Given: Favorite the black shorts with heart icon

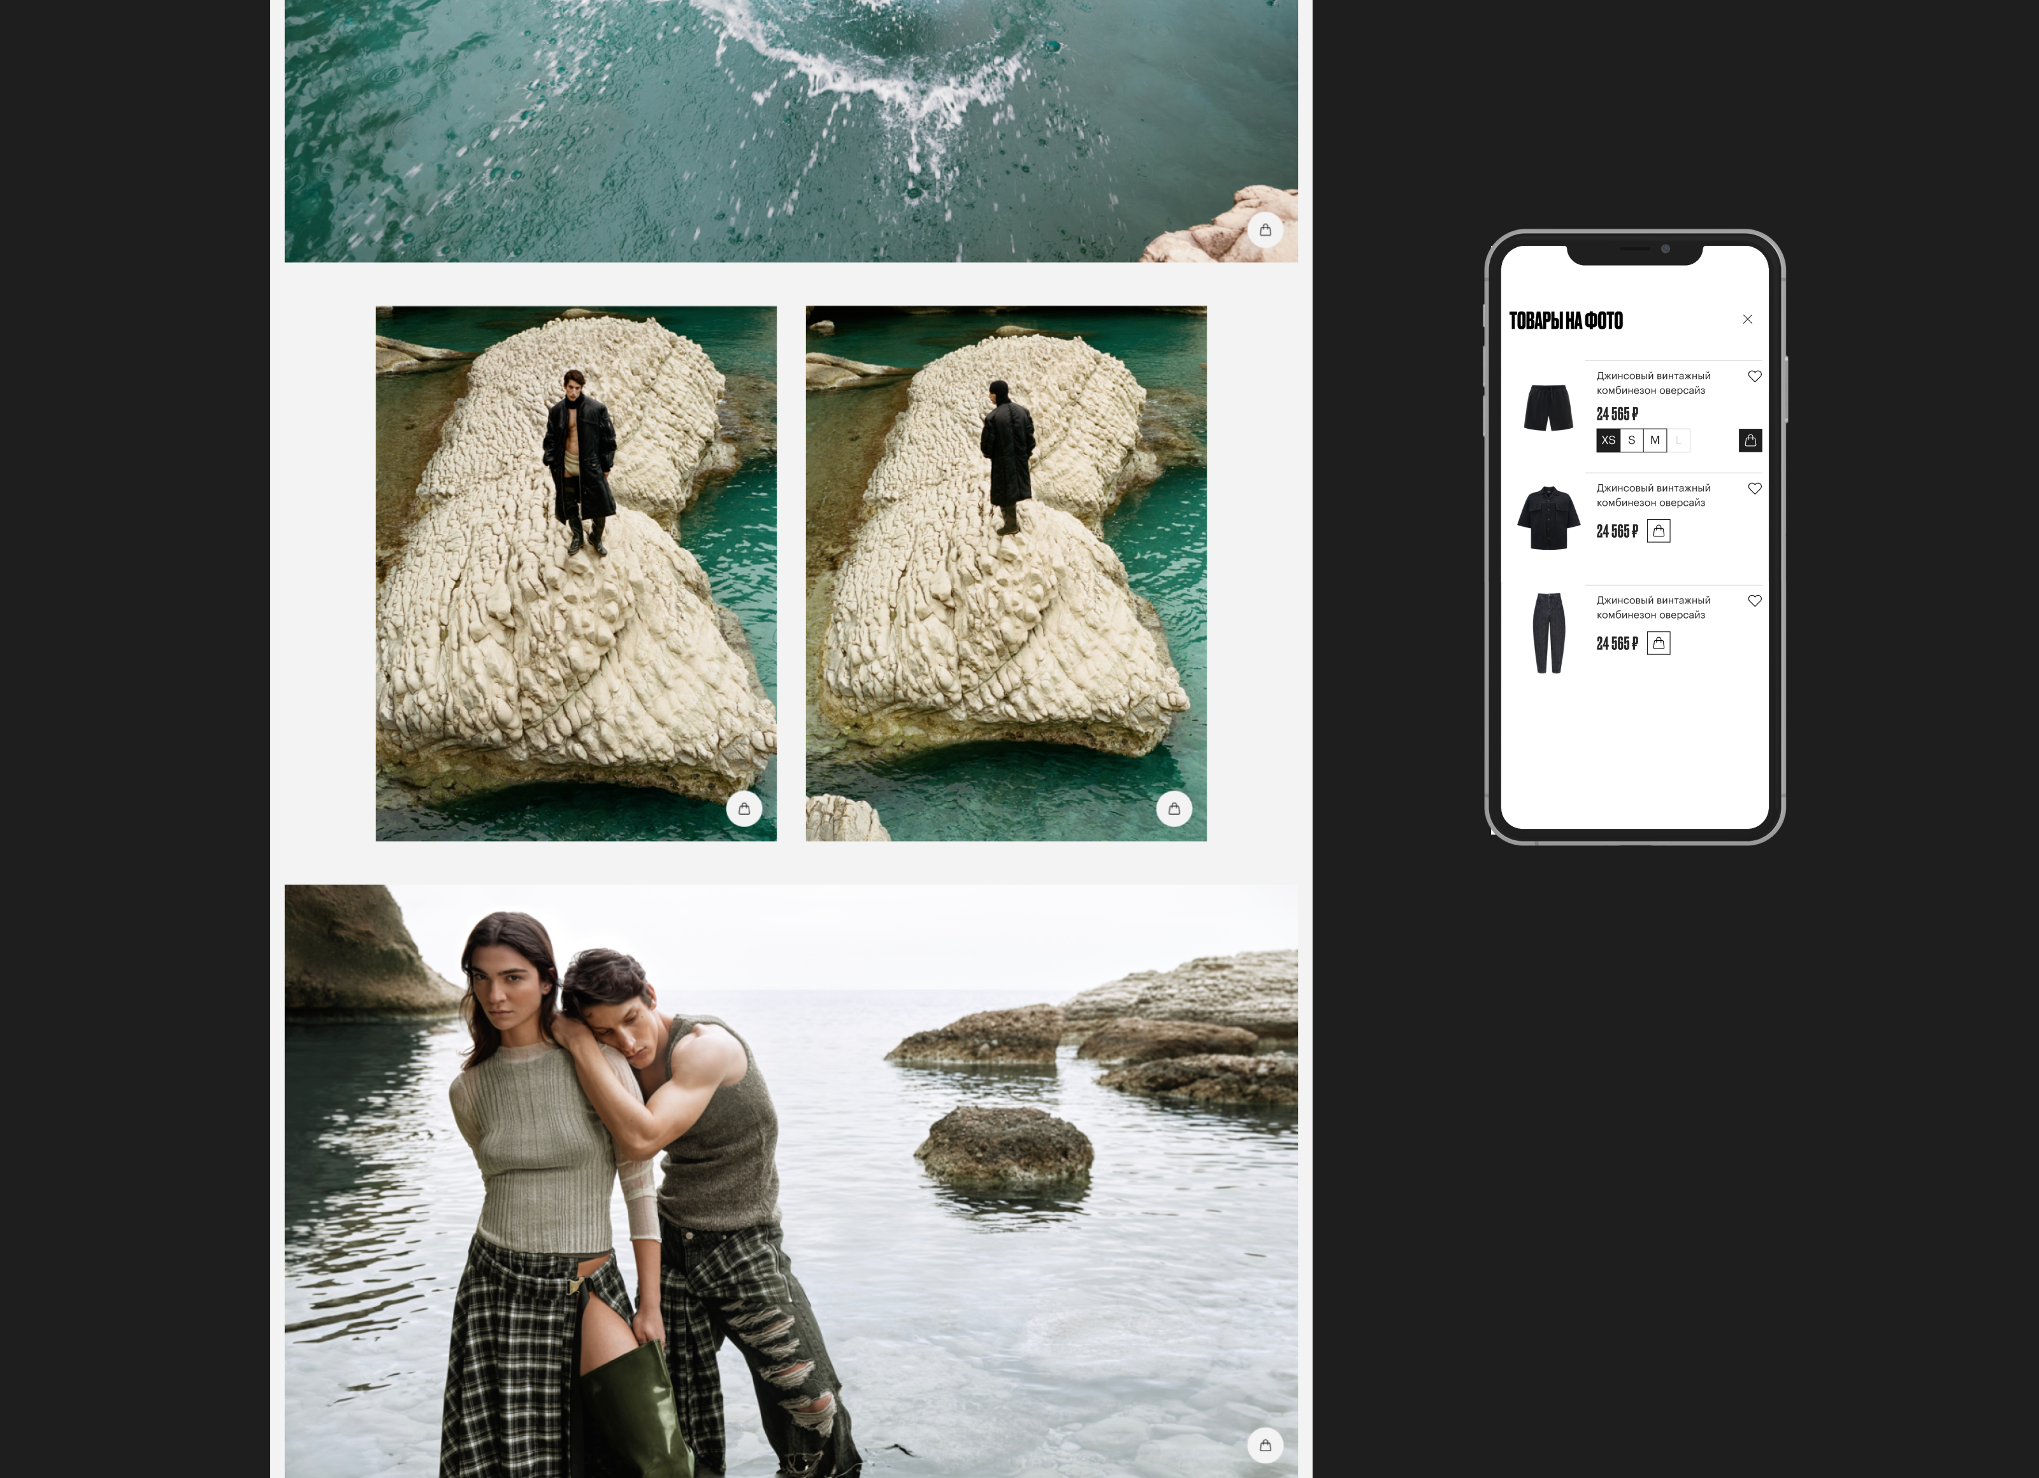Looking at the screenshot, I should (x=1754, y=377).
